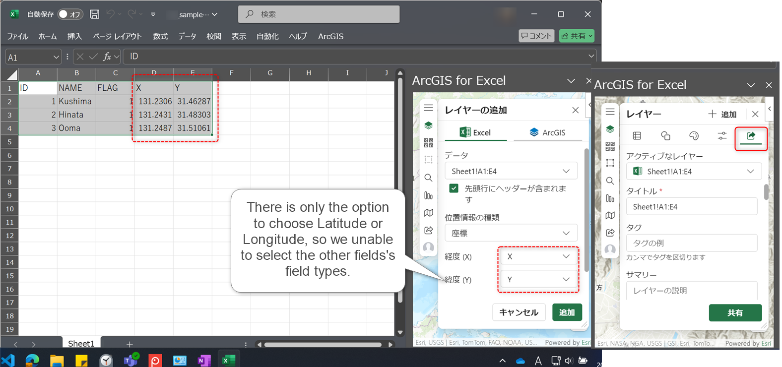Open the table icon tab in the レイヤー panel
The height and width of the screenshot is (367, 782).
tap(637, 136)
